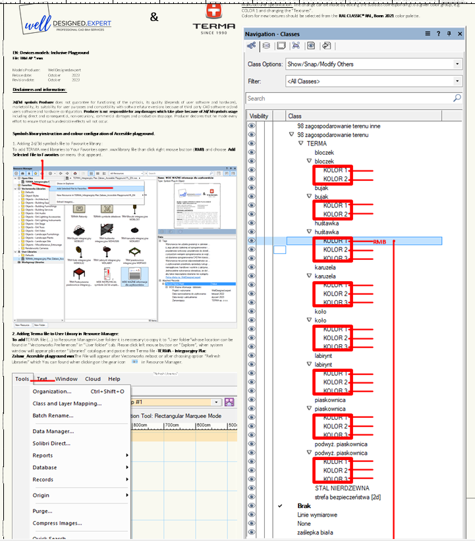Click the magnifier icon in the Search field
This screenshot has width=475, height=541.
pos(457,98)
